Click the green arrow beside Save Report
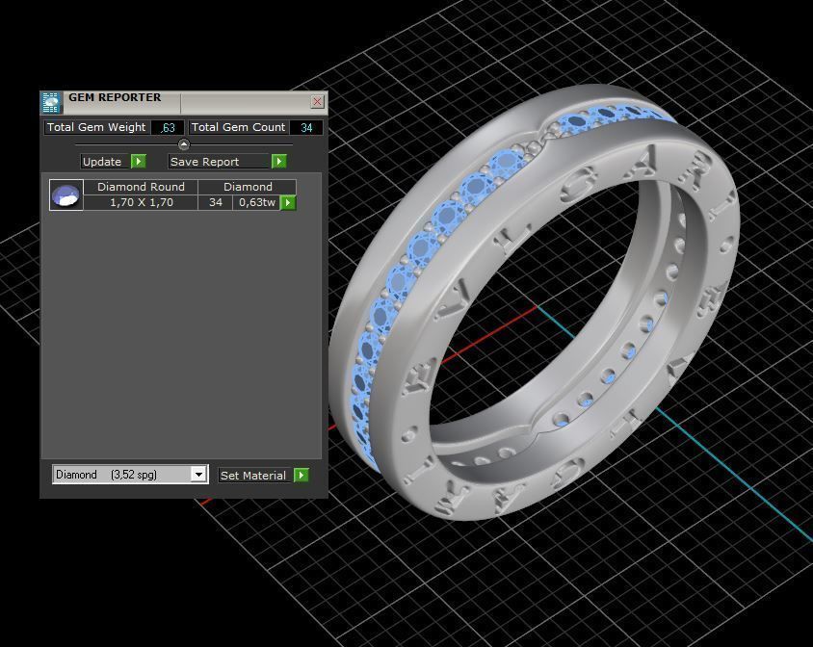The image size is (813, 647). [279, 161]
